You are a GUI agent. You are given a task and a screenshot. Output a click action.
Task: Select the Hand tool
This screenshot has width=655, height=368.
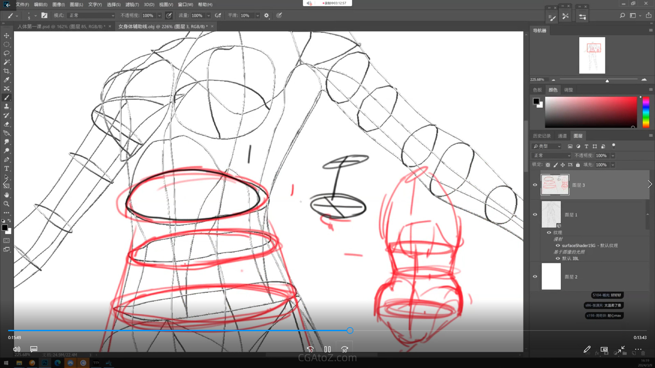(6, 195)
